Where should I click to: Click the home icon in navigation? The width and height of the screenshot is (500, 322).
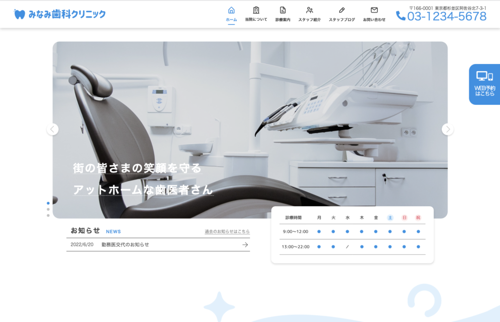tap(231, 10)
